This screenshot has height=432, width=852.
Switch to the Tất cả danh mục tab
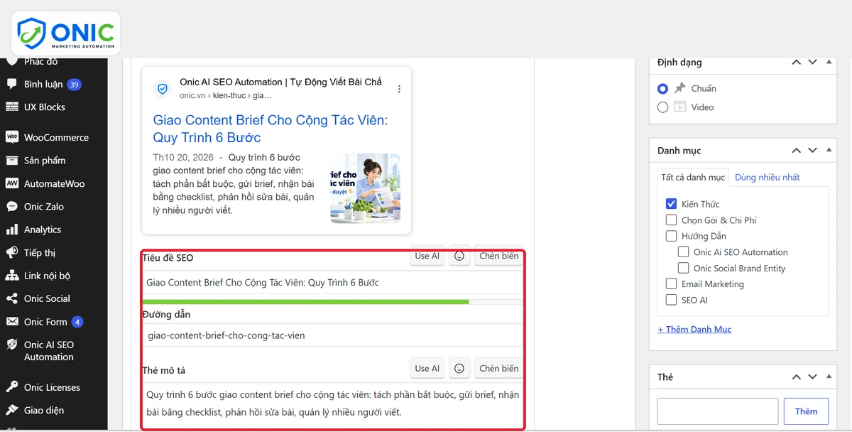click(693, 178)
